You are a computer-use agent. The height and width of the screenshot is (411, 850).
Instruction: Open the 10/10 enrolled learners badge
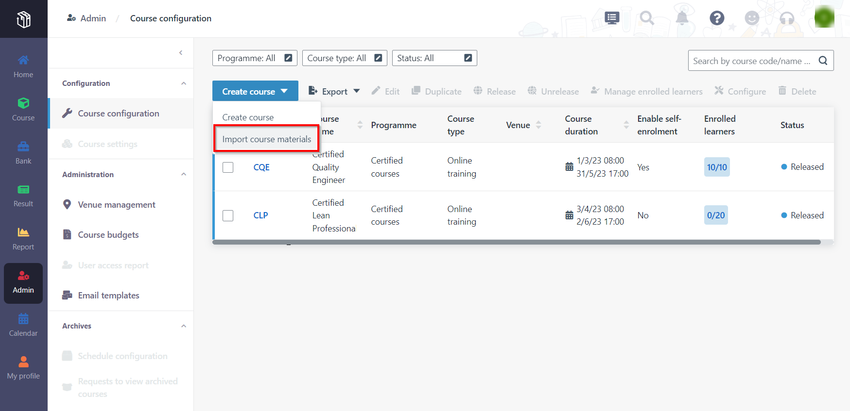click(x=717, y=167)
